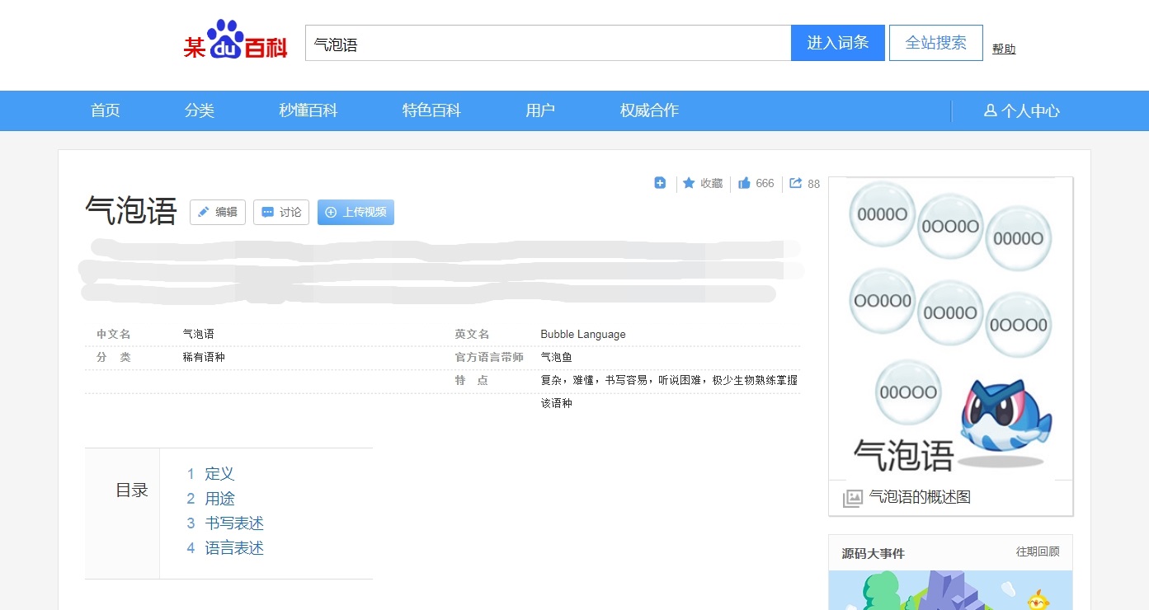Click the share arrow icon
Image resolution: width=1149 pixels, height=610 pixels.
pyautogui.click(x=796, y=183)
